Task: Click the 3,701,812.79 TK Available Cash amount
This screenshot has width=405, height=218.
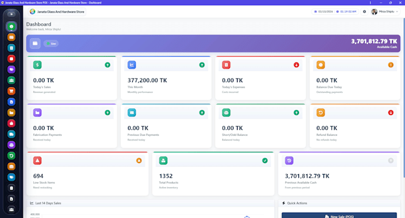Action: (x=374, y=41)
